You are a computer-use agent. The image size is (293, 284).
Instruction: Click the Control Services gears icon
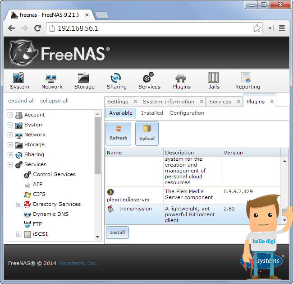coord(27,175)
